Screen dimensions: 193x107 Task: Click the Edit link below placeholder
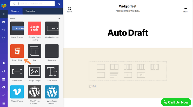[93, 86]
